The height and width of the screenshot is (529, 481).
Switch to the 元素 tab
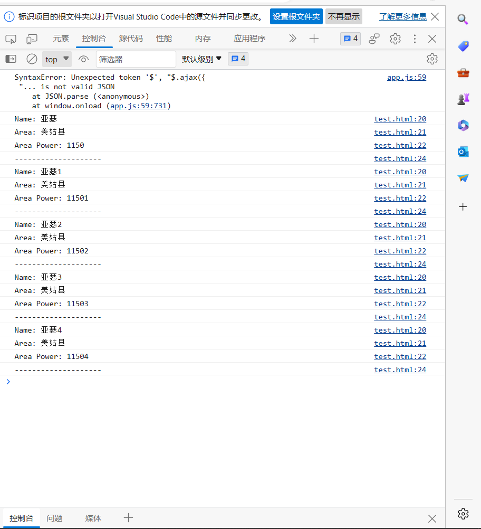[x=61, y=39]
